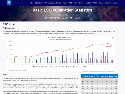Toggle the Archive series in the legend
The width and height of the screenshot is (125, 94).
click(76, 67)
